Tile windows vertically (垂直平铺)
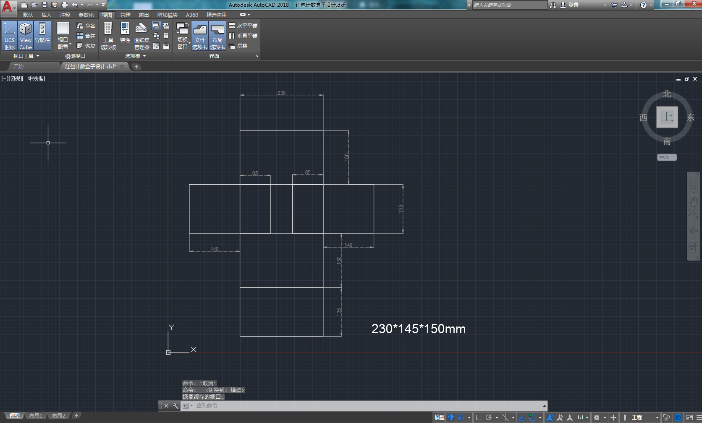 tap(243, 36)
